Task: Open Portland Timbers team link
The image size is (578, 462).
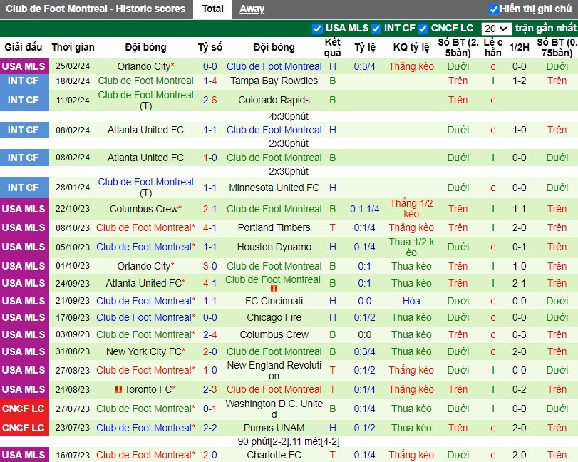Action: coord(274,227)
